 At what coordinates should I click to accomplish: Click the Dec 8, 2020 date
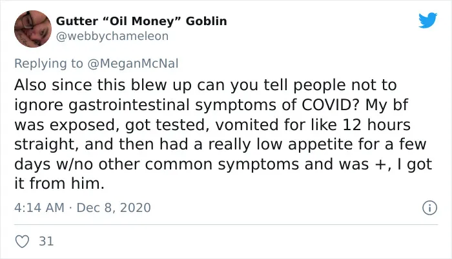(x=114, y=207)
